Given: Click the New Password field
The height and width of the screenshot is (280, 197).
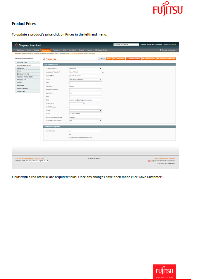Looking at the screenshot, I should [x=85, y=131].
